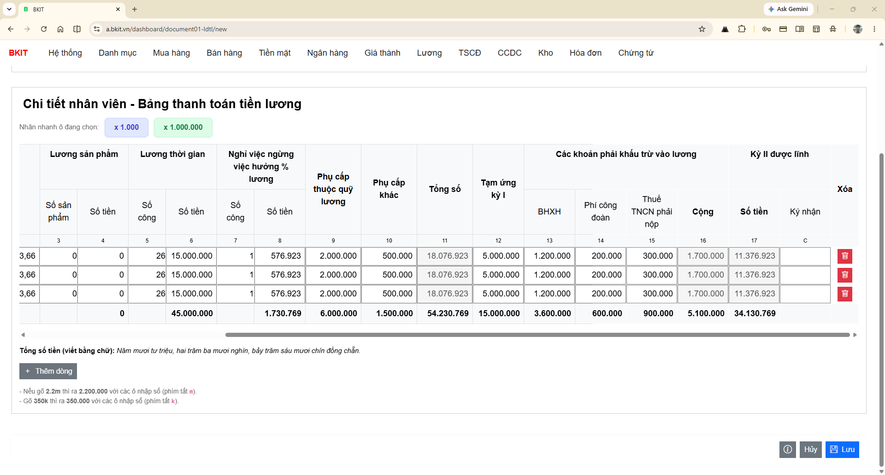Open the password manager key icon
This screenshot has height=475, width=885.
tap(767, 29)
